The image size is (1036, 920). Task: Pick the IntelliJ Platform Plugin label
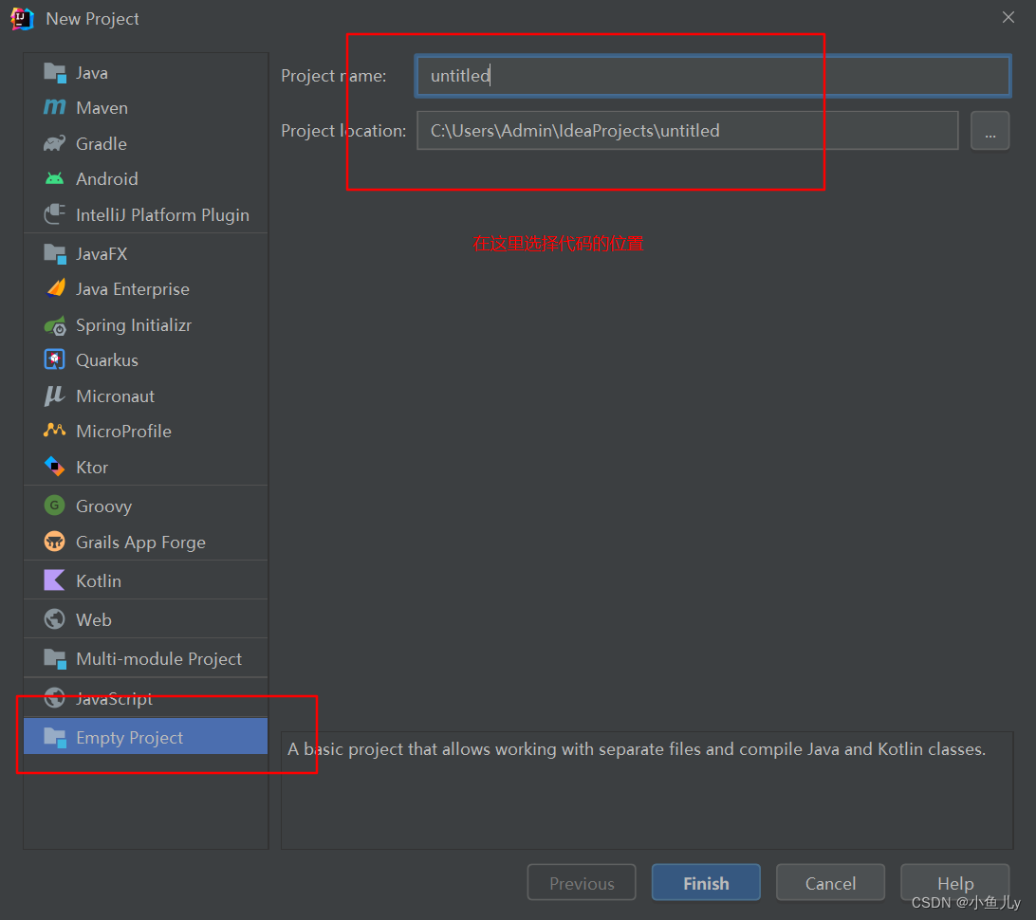[x=162, y=214]
